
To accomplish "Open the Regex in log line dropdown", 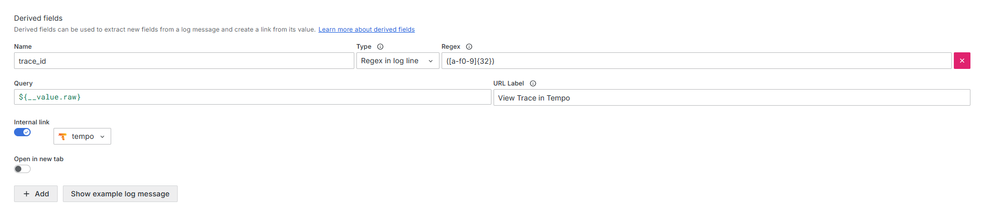I will (x=397, y=61).
